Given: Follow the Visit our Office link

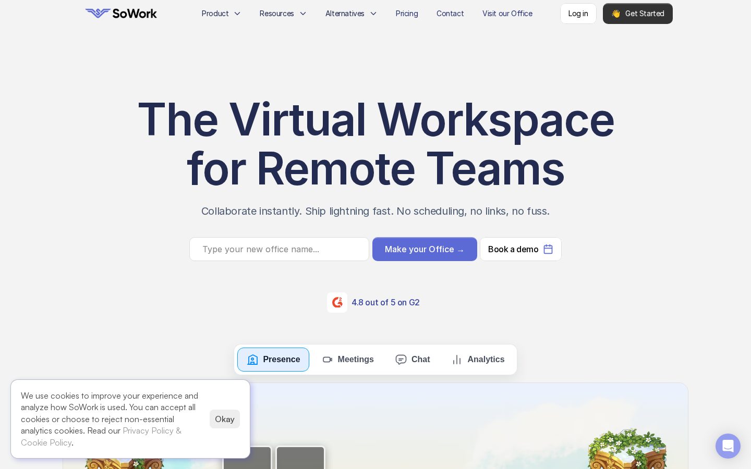Looking at the screenshot, I should (x=507, y=14).
